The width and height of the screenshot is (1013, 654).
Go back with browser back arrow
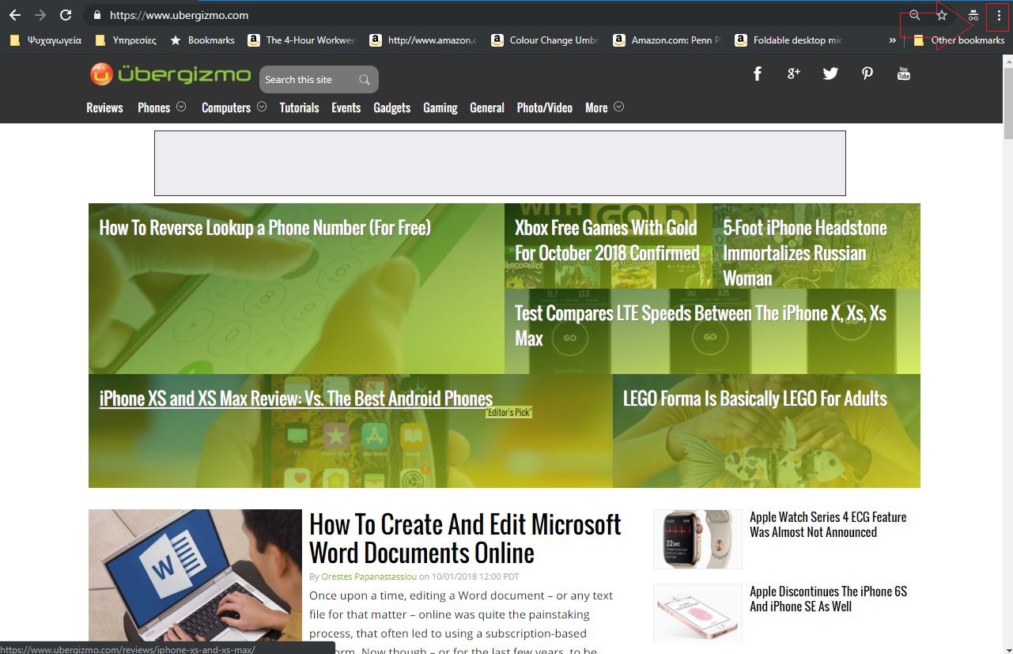(x=15, y=15)
